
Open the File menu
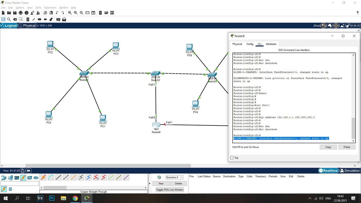3,8
